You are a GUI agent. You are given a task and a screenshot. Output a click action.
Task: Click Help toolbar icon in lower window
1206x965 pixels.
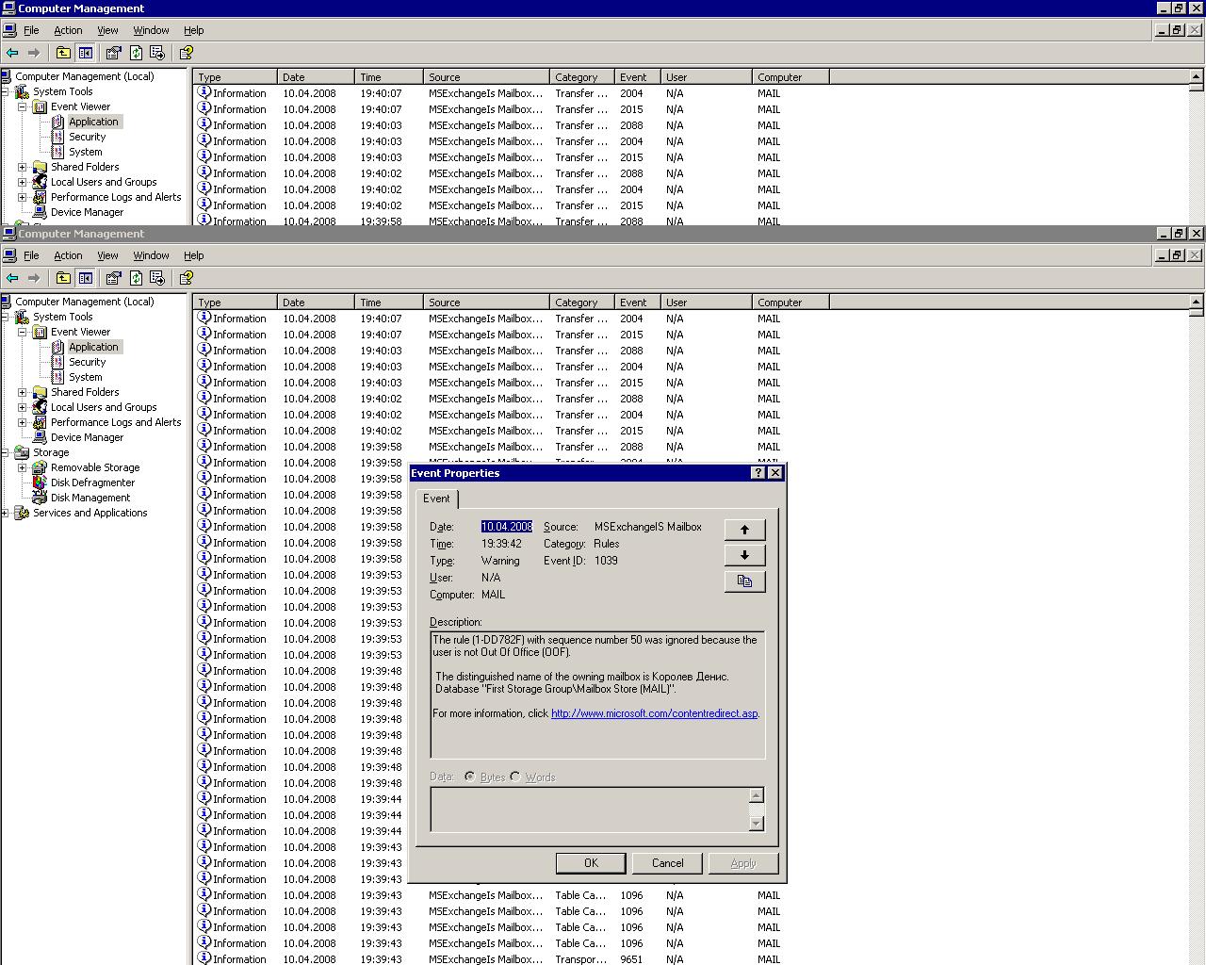[x=186, y=278]
